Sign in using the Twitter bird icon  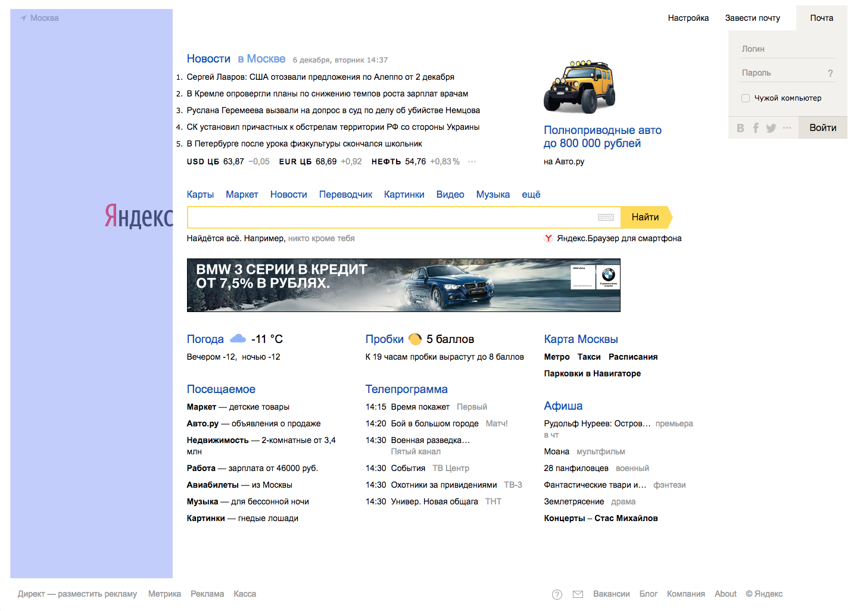[771, 128]
